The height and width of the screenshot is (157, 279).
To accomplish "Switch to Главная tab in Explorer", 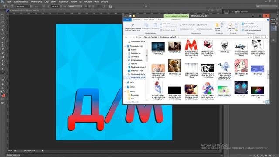I will (136, 20).
